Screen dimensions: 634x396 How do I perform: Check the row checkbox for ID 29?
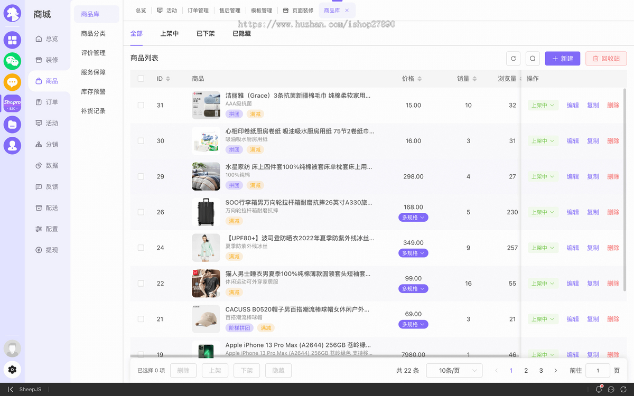[141, 176]
